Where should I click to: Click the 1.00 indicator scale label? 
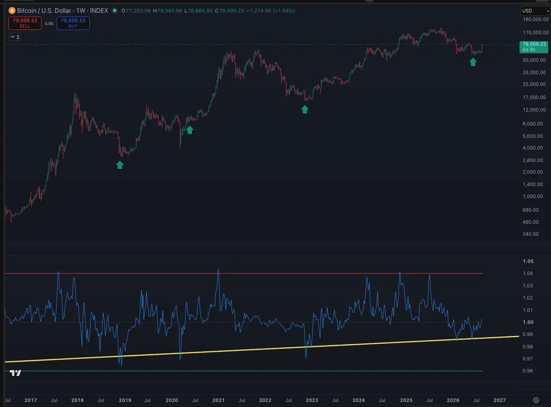(527, 323)
